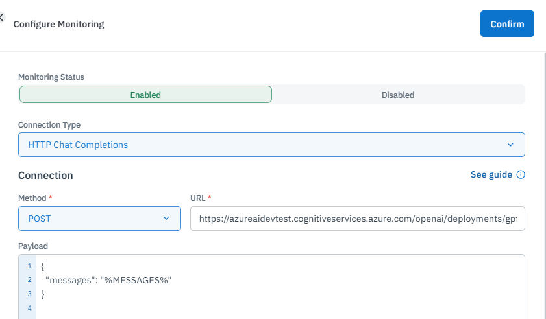Click the back arrow beside Configure Monitoring
This screenshot has height=319, width=546.
click(x=2, y=18)
